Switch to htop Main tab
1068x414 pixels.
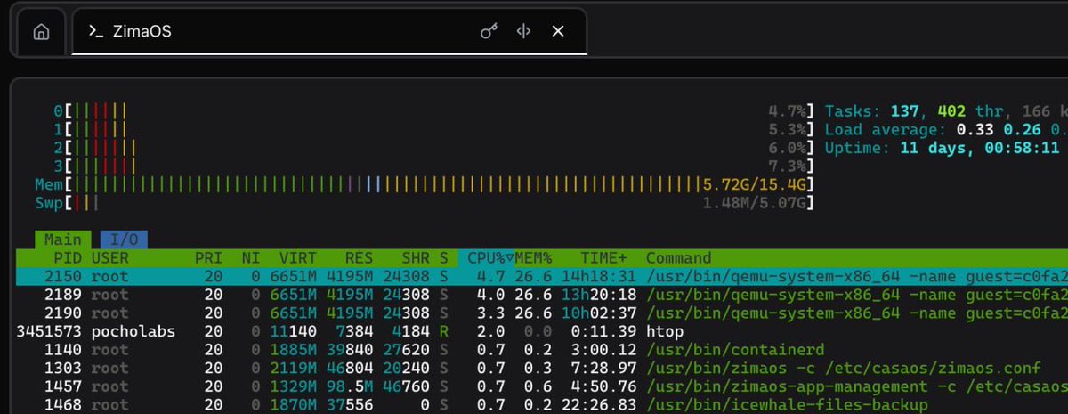(63, 239)
